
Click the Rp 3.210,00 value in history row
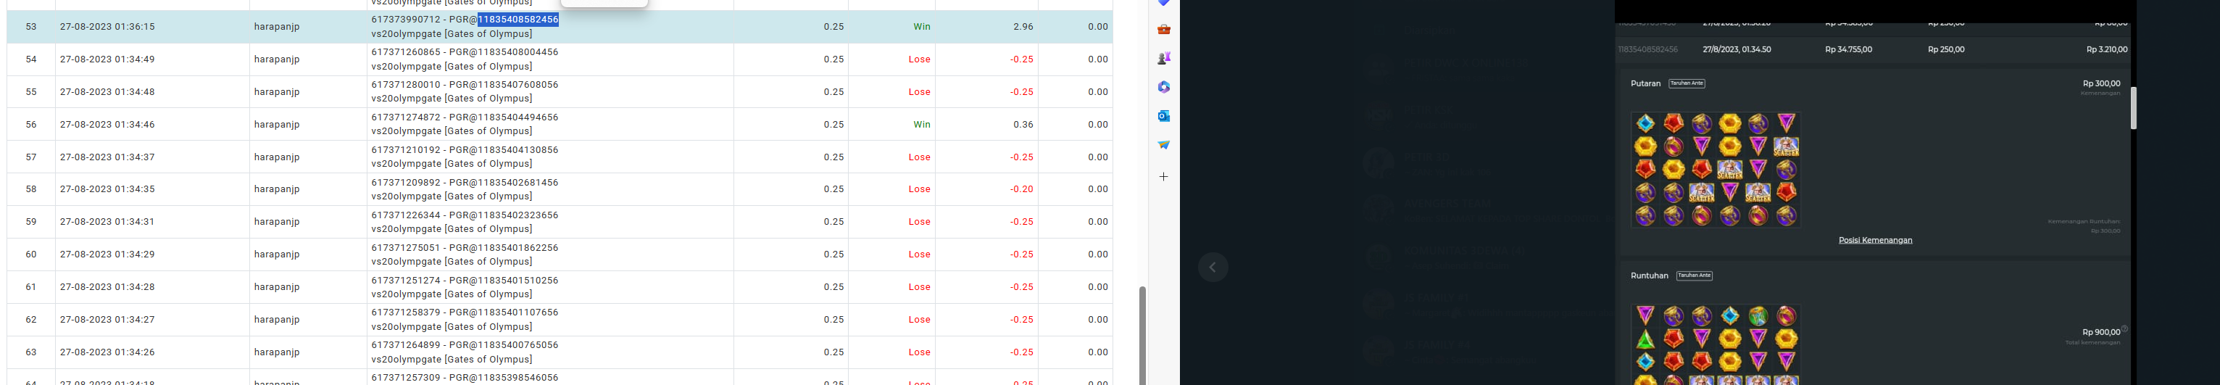coord(2106,50)
